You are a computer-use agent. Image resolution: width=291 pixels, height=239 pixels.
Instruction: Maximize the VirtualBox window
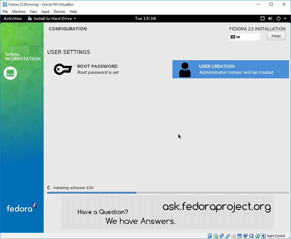[x=271, y=4]
